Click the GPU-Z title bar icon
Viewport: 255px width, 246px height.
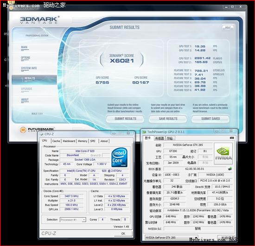click(x=144, y=132)
